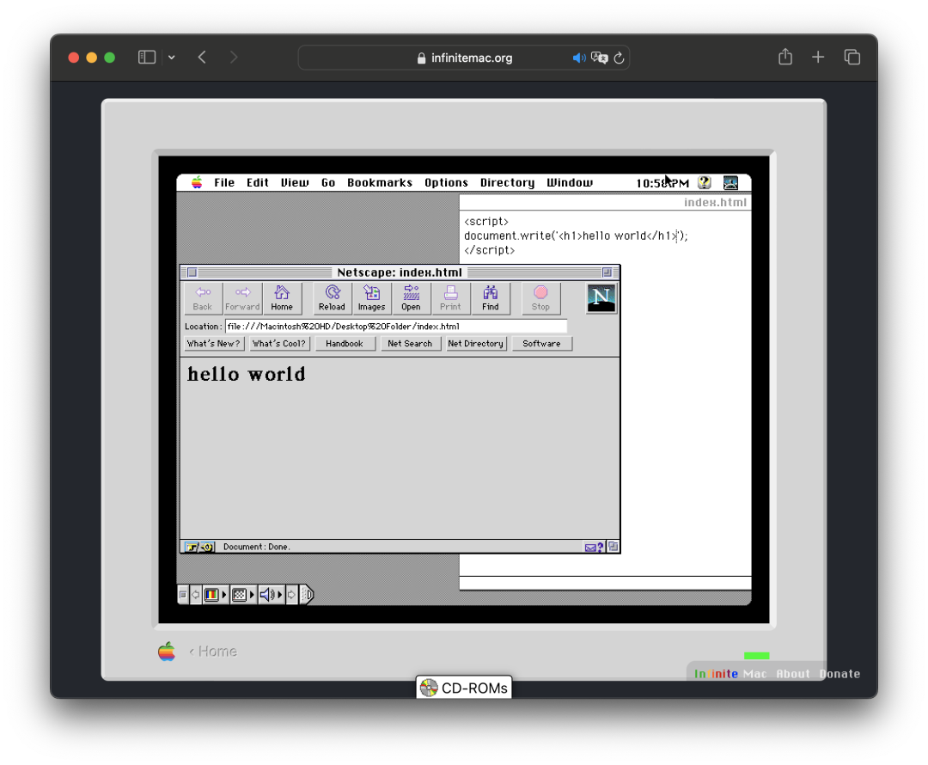Image resolution: width=928 pixels, height=765 pixels.
Task: Open the Window menu
Action: (x=570, y=182)
